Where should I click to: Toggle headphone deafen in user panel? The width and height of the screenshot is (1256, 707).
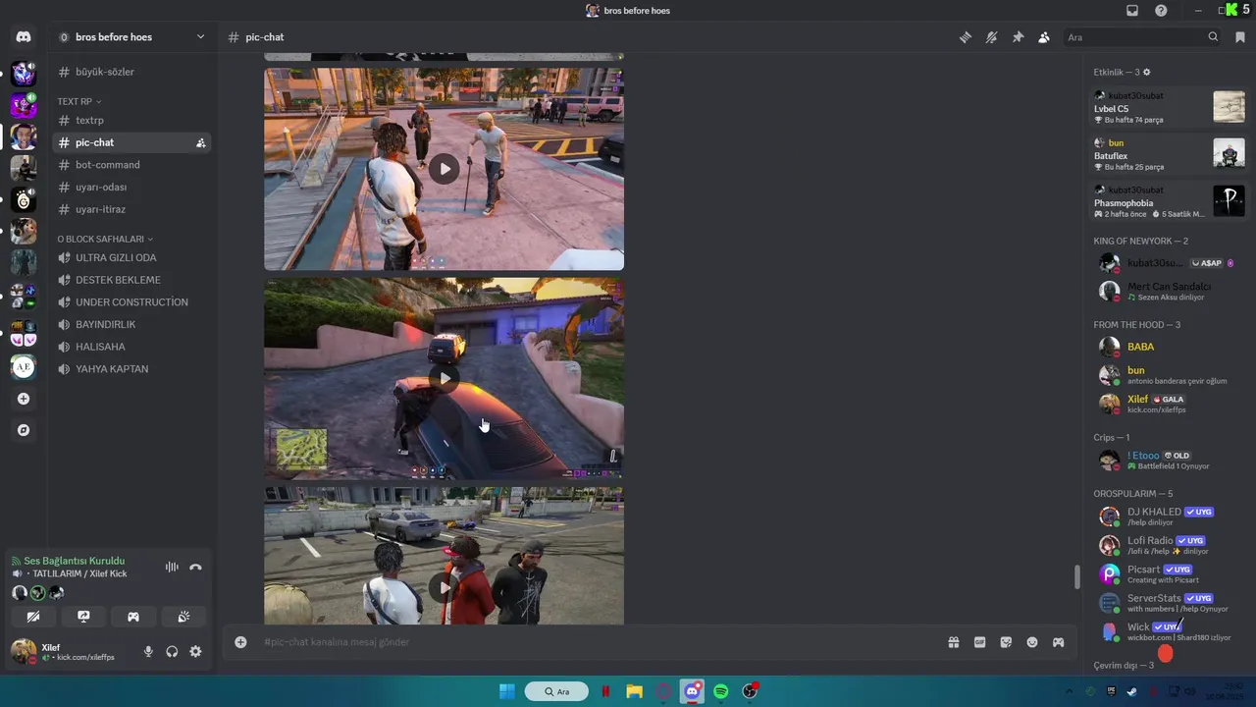tap(172, 651)
